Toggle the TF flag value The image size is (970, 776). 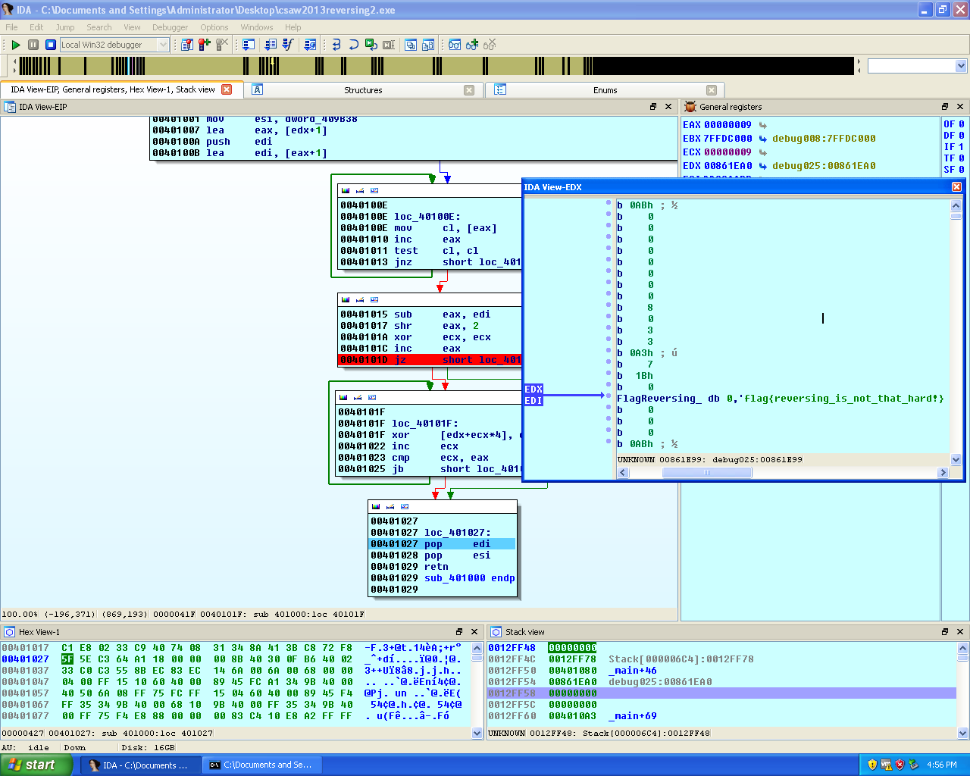click(962, 158)
